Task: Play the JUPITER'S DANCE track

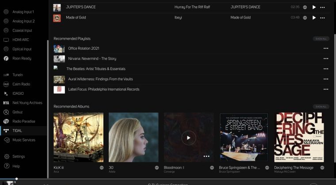Action: (x=314, y=7)
